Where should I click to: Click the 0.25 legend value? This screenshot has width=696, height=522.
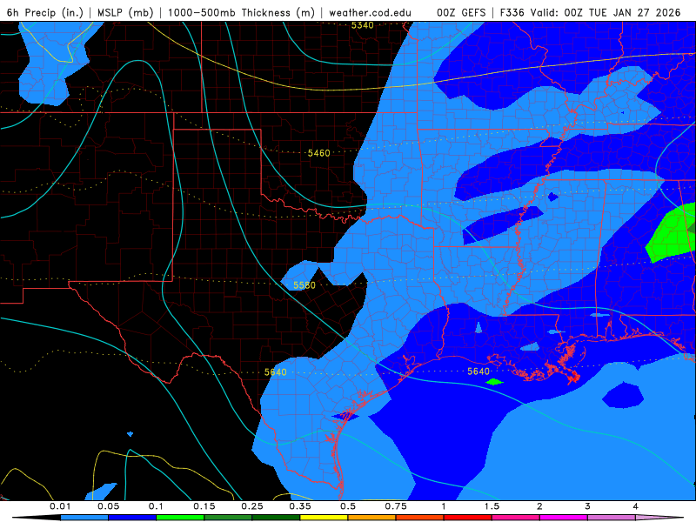[252, 506]
